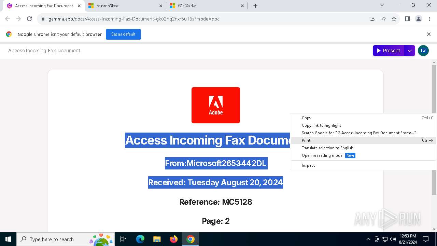Dismiss the default browser notification bar

[x=429, y=34]
